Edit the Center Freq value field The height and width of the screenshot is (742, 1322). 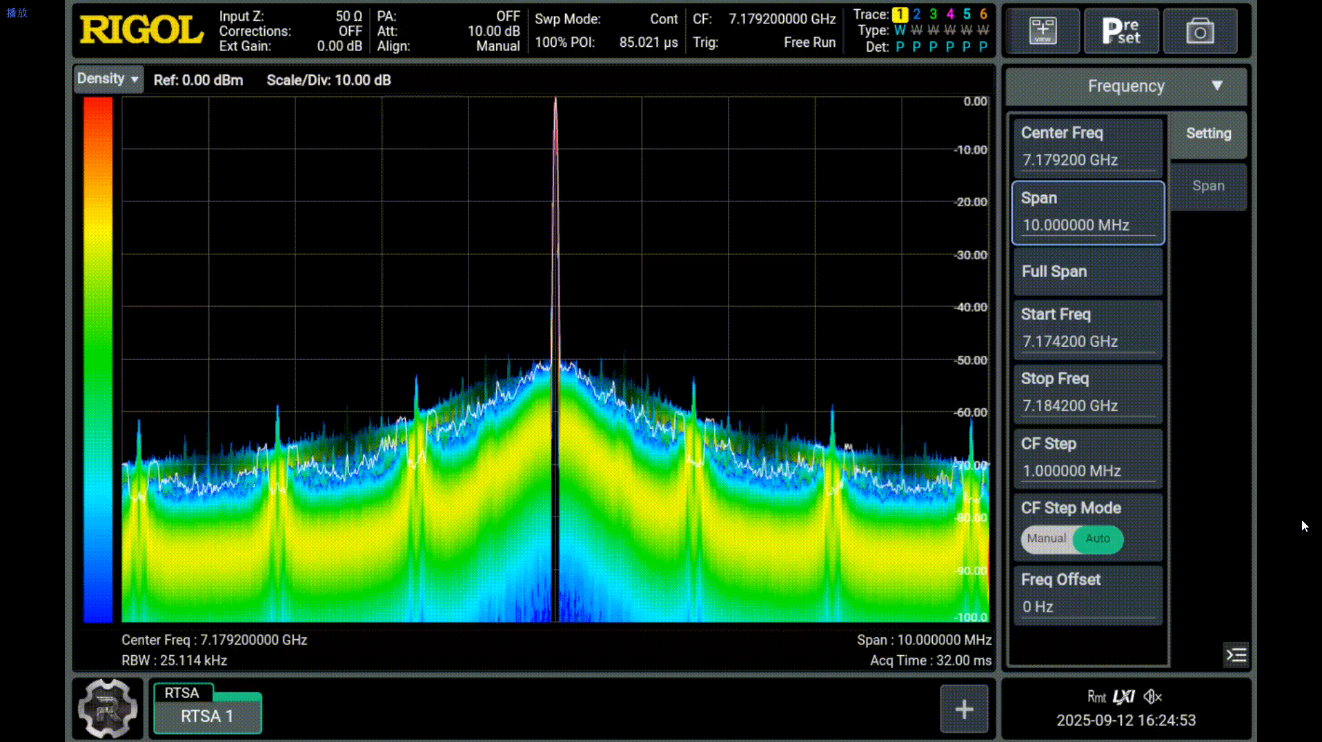tap(1087, 160)
